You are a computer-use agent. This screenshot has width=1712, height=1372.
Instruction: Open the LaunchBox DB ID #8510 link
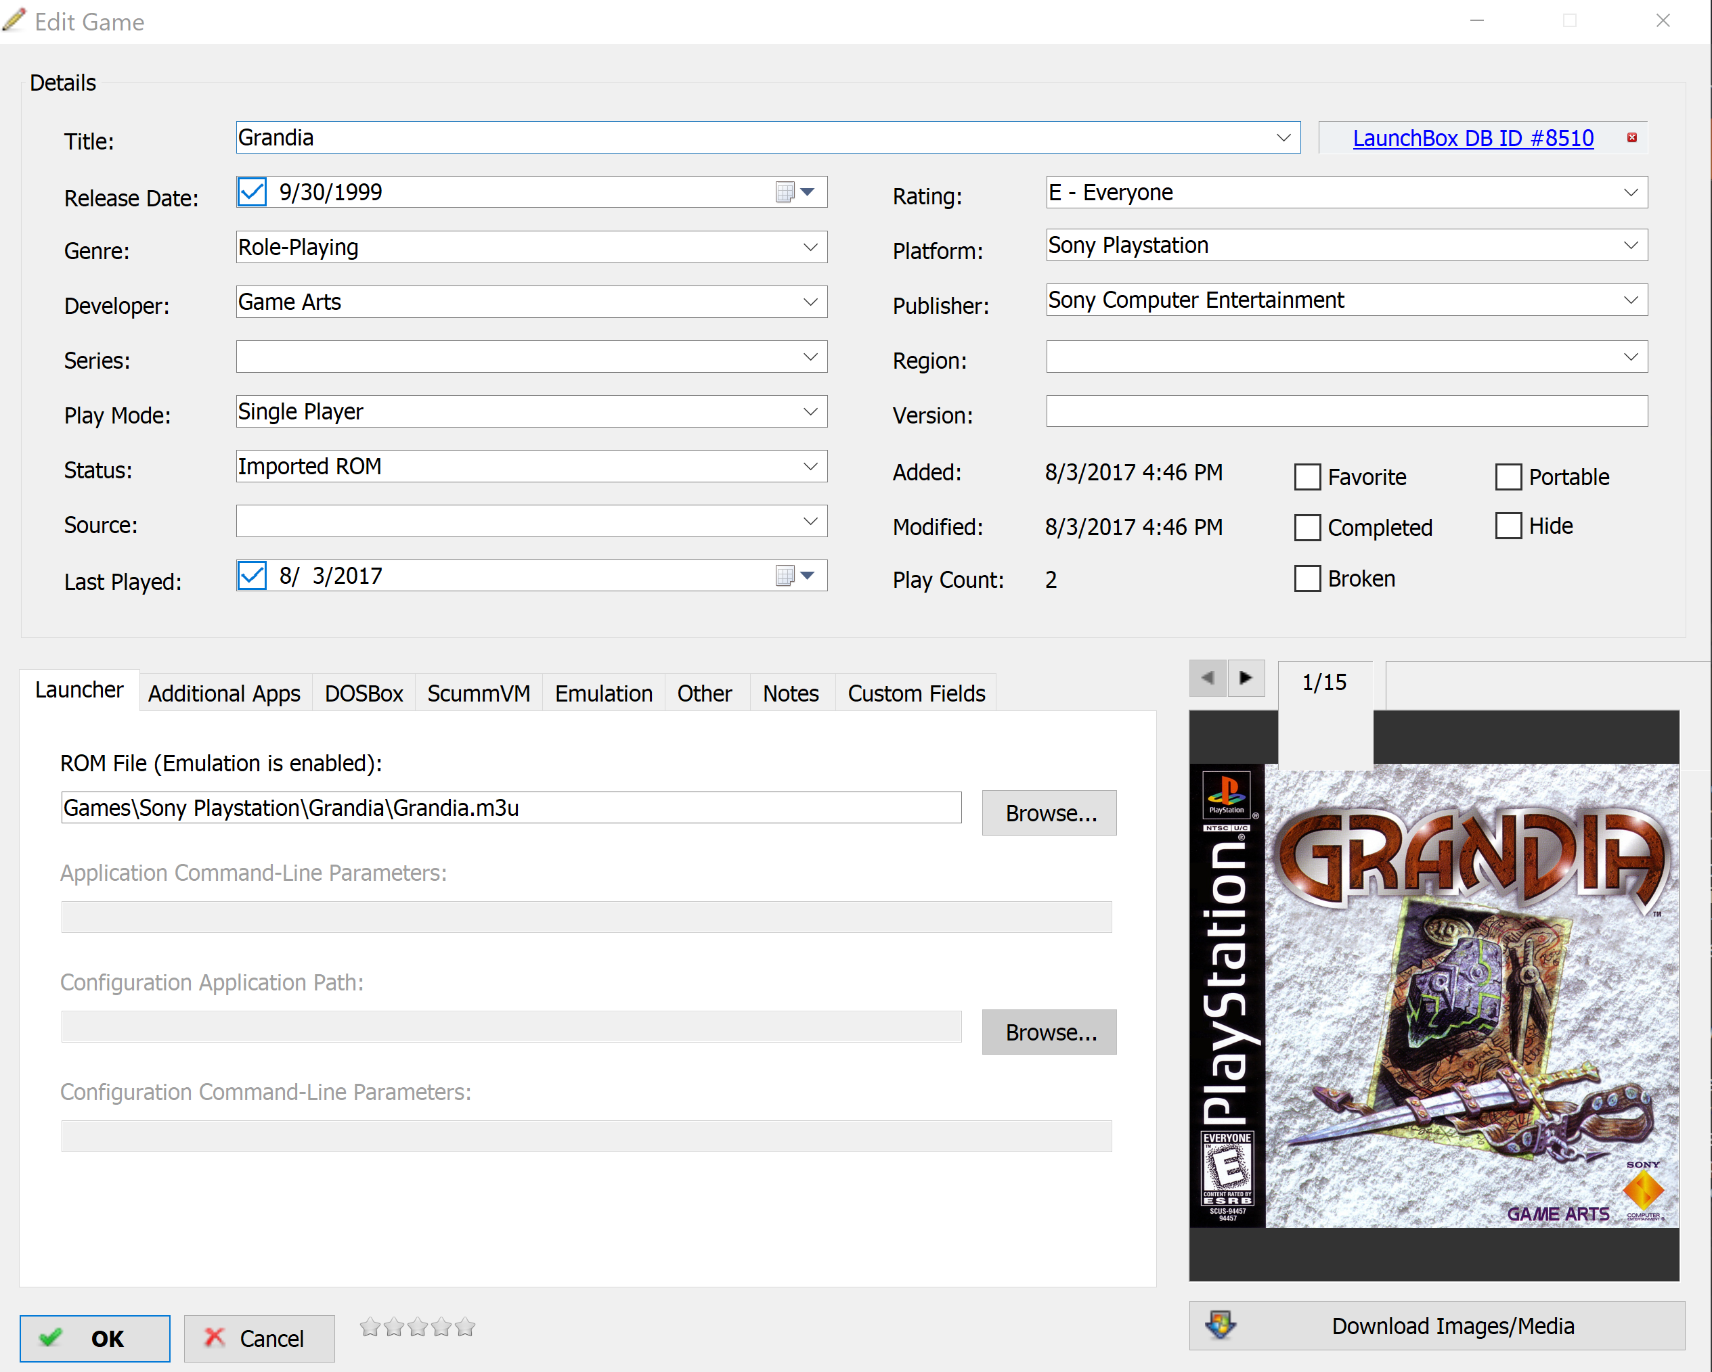1473,138
